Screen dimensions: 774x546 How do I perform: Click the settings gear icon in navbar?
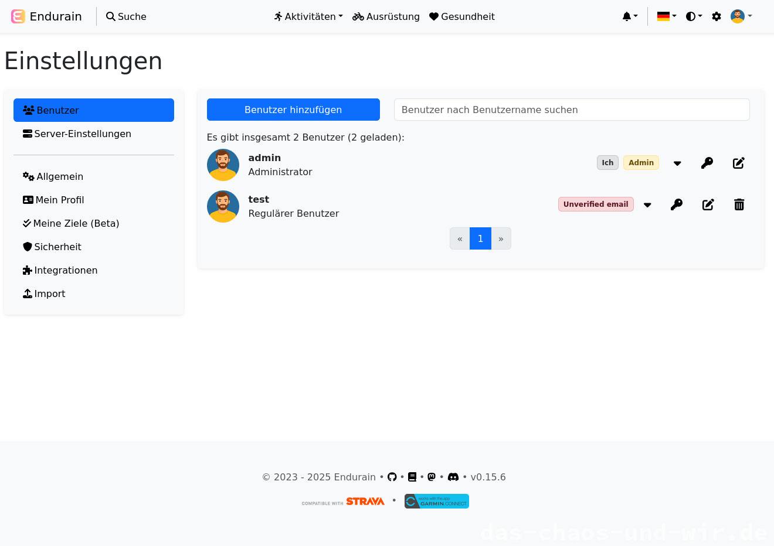[716, 16]
